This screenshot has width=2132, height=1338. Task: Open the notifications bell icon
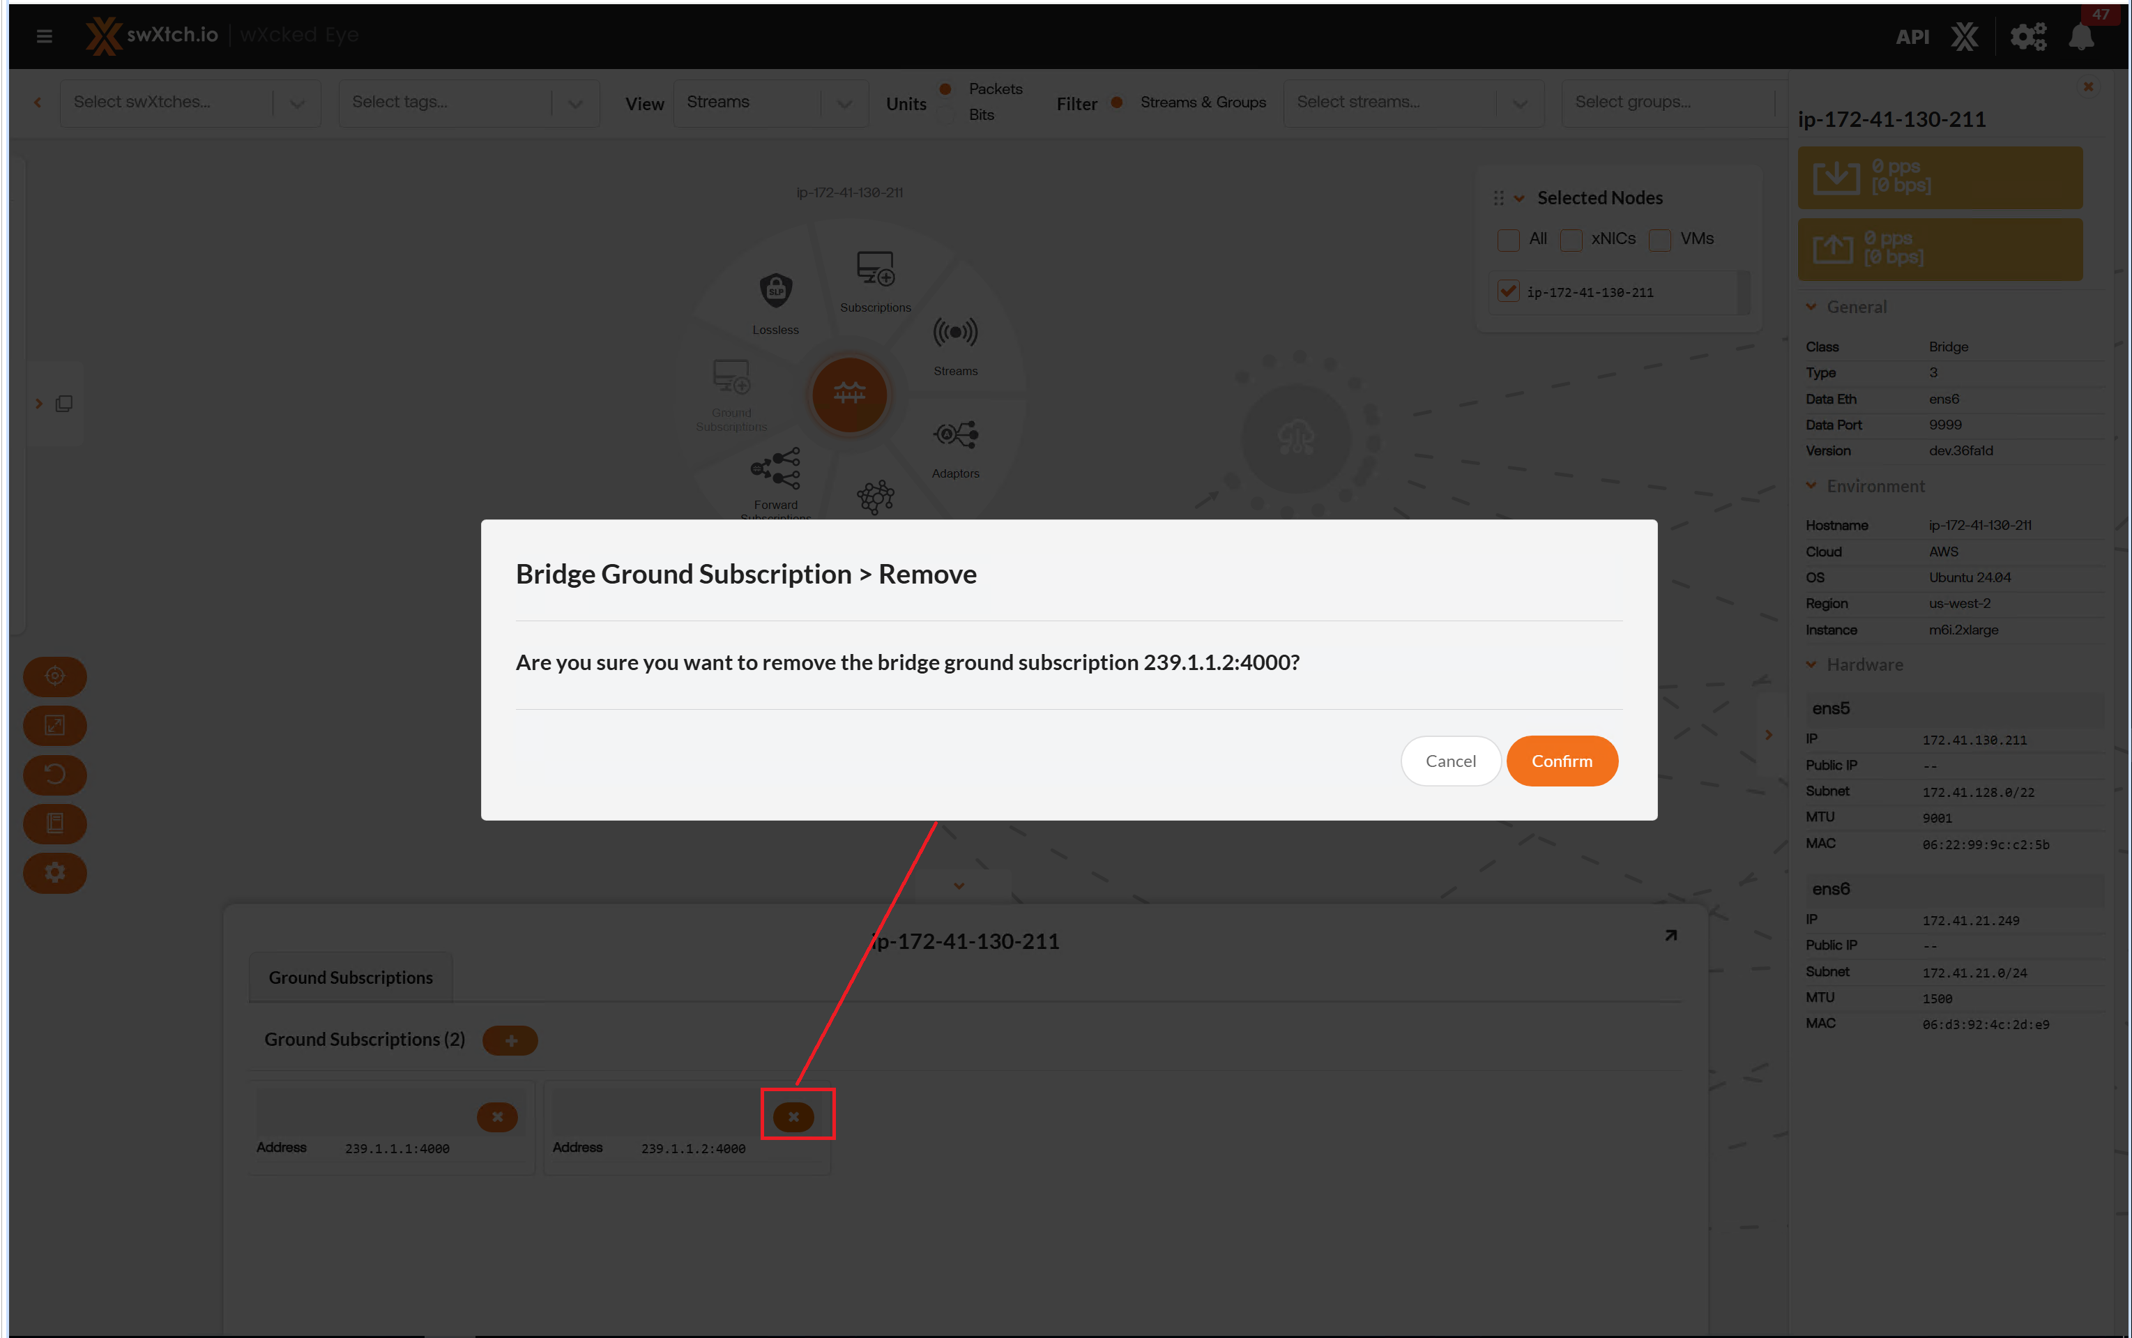2080,36
